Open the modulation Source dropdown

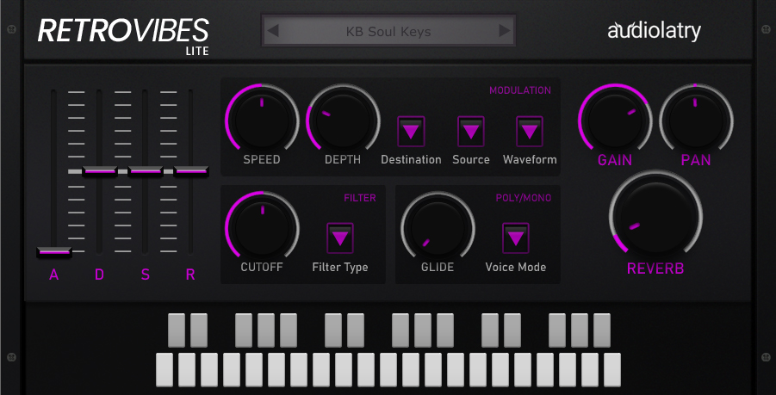pyautogui.click(x=470, y=132)
